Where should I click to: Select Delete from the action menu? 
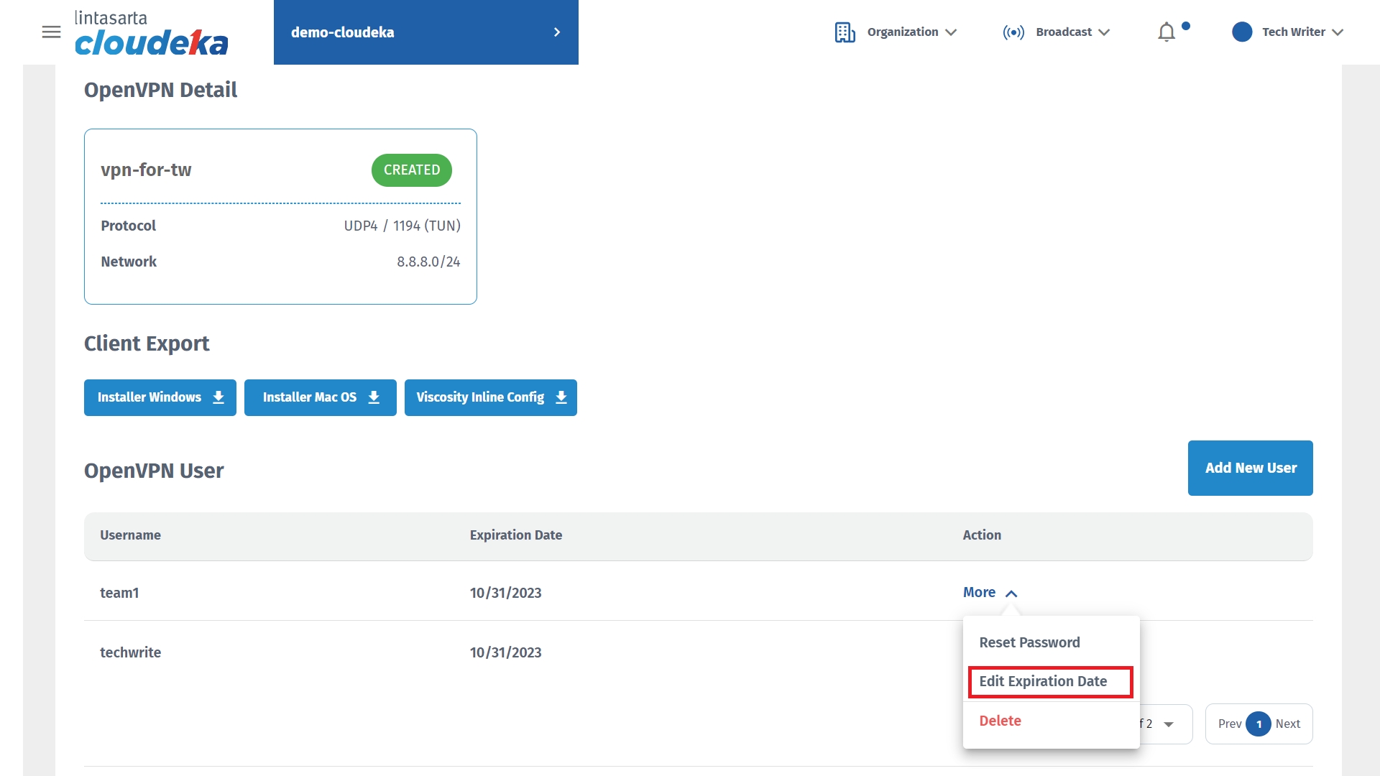[1000, 721]
